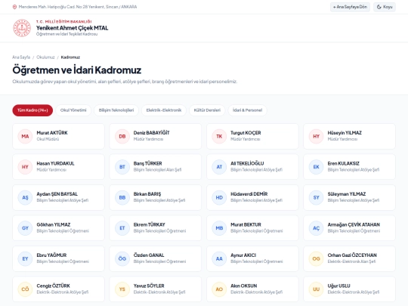Click the AÇ avatar of Armağan ÇEVİK ATAHAN

coord(316,228)
